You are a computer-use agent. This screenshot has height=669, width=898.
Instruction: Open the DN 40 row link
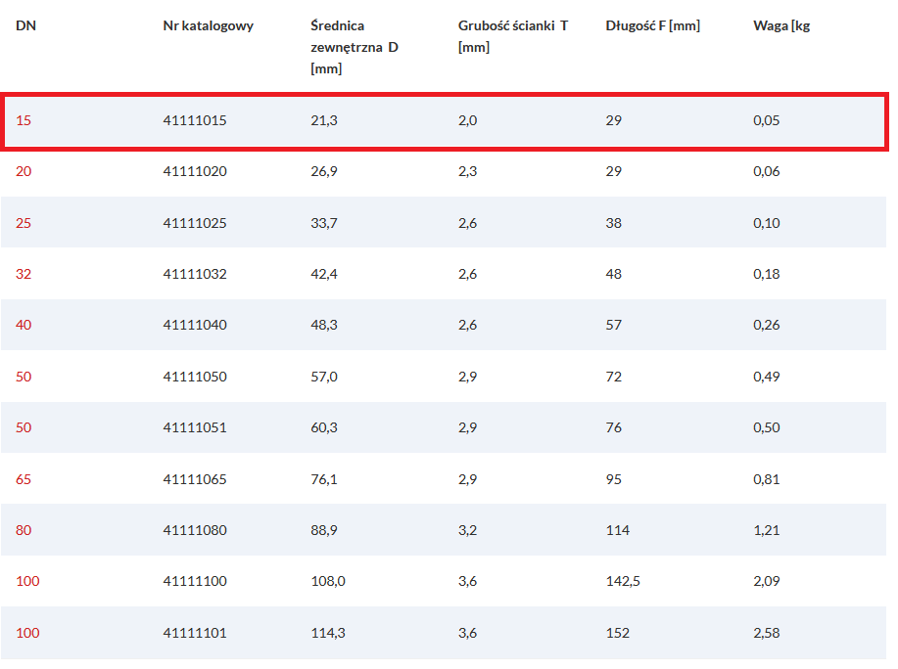tap(24, 325)
